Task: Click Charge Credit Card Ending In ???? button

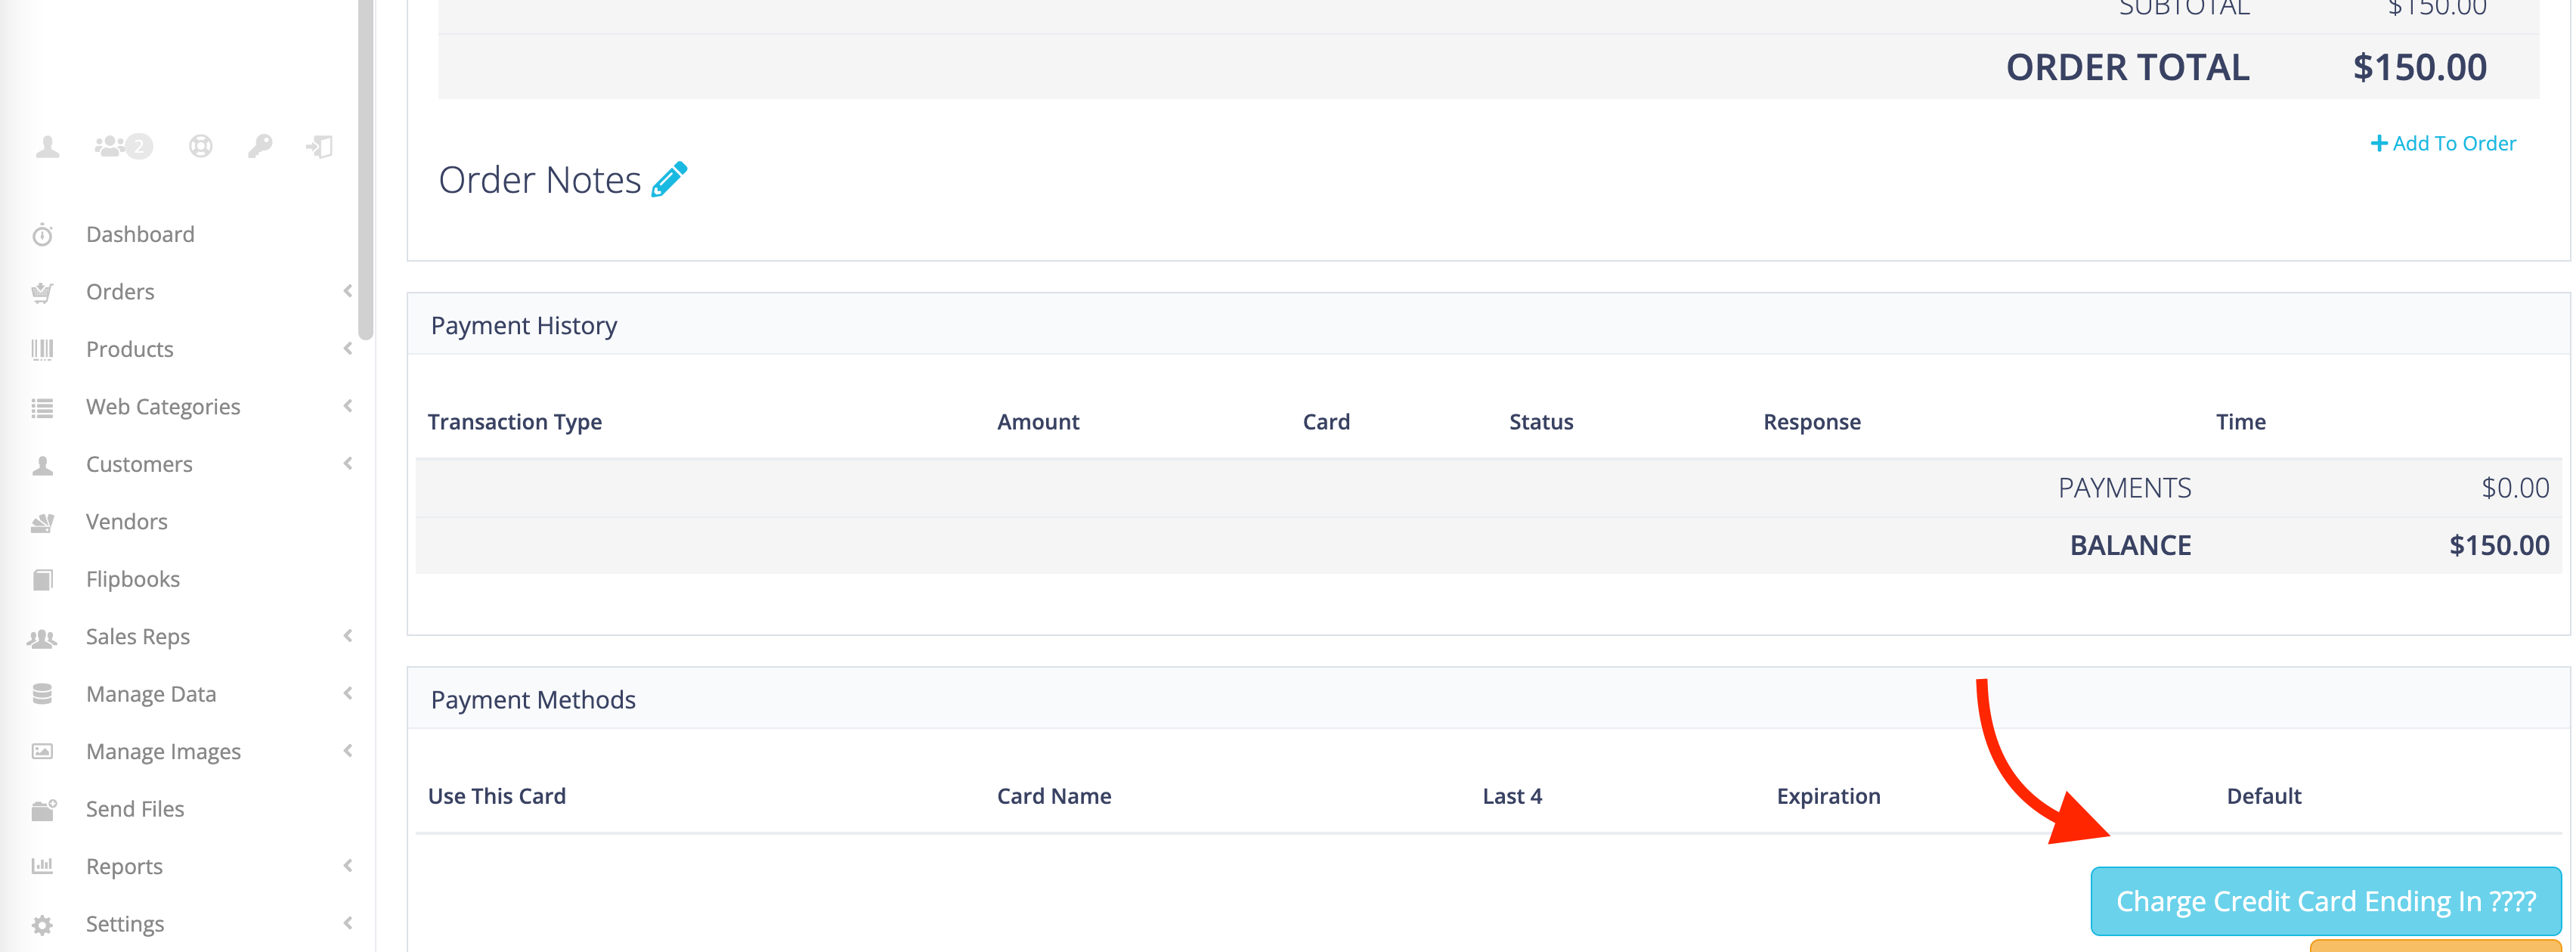Action: coord(2326,901)
